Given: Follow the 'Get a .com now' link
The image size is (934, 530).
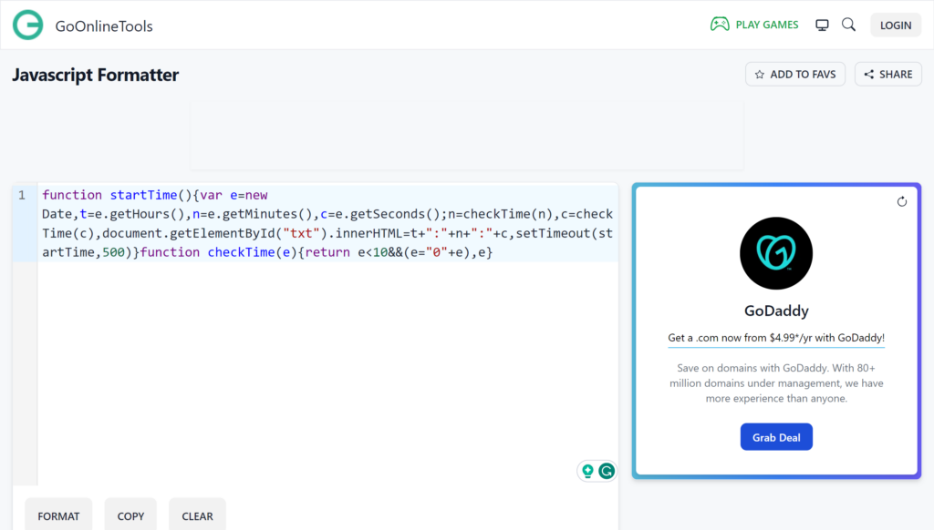Looking at the screenshot, I should tap(776, 338).
